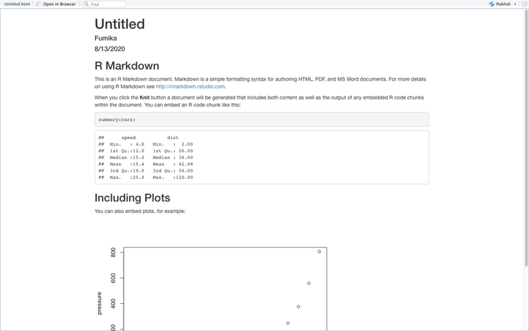Click the pressure axis label
Screen dimensions: 529x331
tap(100, 301)
